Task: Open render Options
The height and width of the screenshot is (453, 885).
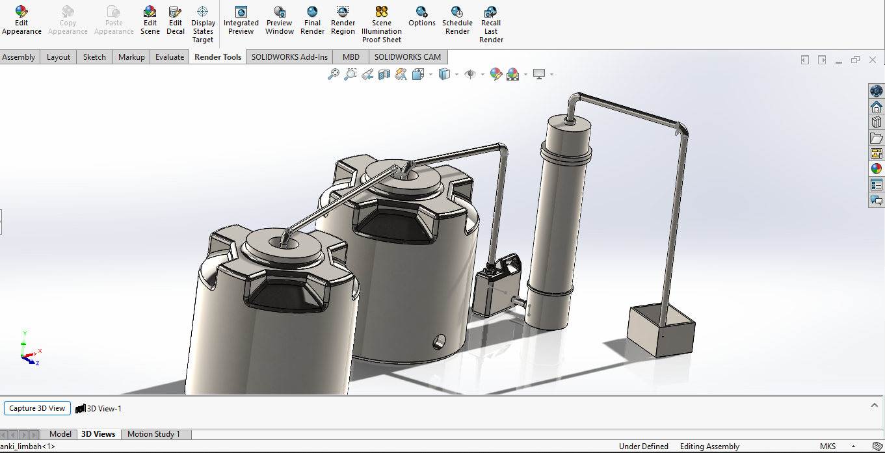Action: 422,16
